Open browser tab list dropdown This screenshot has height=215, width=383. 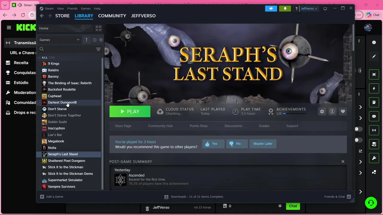point(5,5)
